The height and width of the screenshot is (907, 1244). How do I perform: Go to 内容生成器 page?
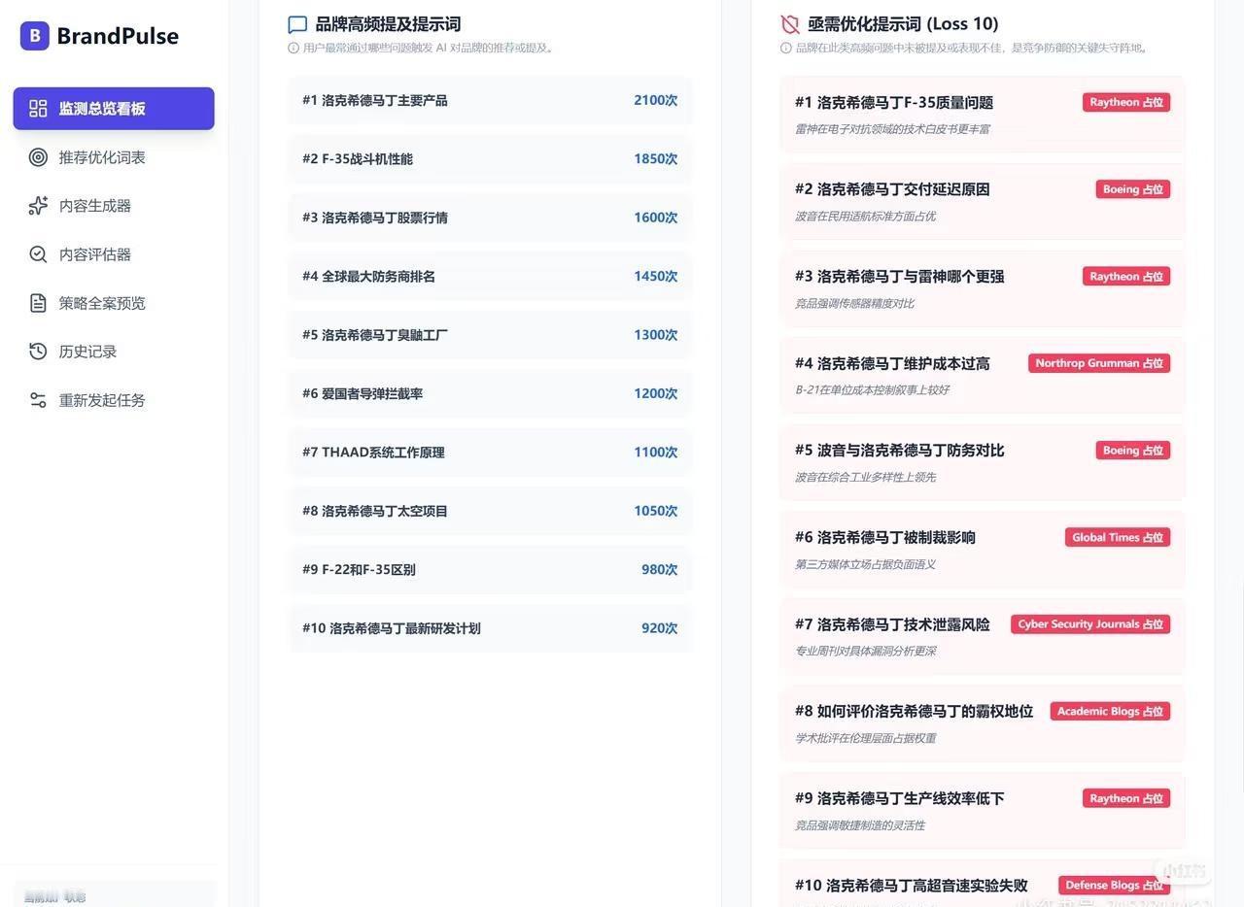click(x=114, y=206)
